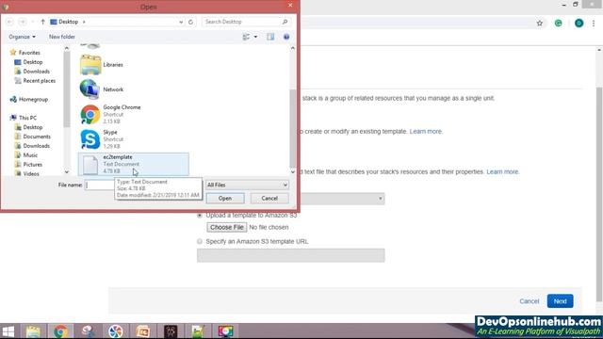Image resolution: width=603 pixels, height=339 pixels.
Task: Click the S3 template URL field
Action: [x=291, y=255]
